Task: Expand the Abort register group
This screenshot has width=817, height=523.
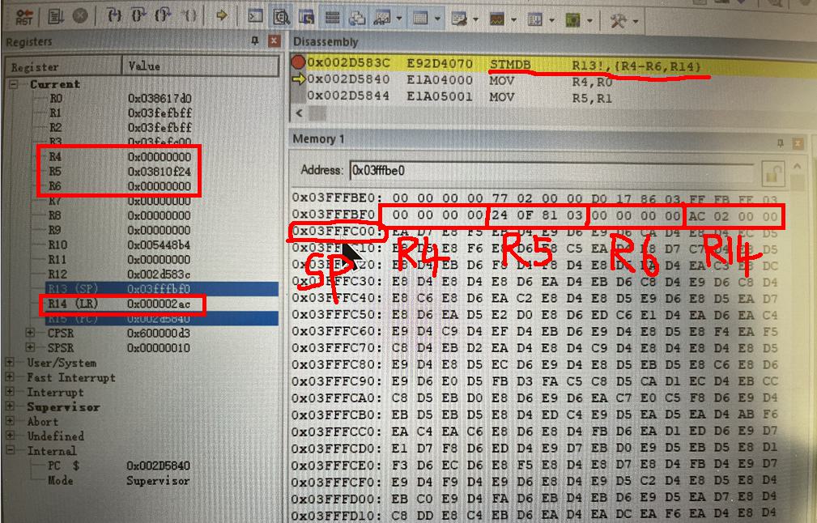Action: pyautogui.click(x=10, y=420)
